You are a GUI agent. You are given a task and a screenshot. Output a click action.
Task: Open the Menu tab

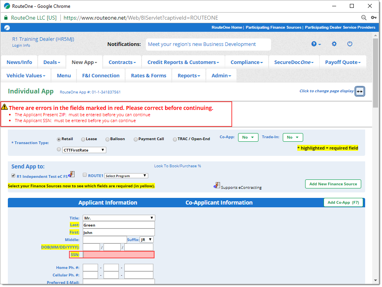[x=64, y=76]
